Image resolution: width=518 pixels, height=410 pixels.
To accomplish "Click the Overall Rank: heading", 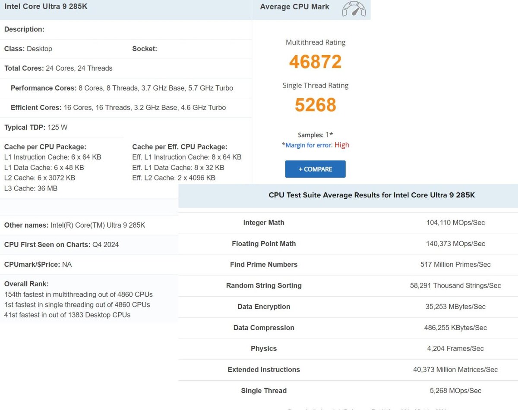I will click(26, 284).
